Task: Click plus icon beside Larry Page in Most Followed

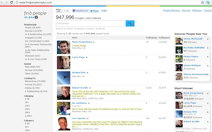Action: click(x=208, y=103)
